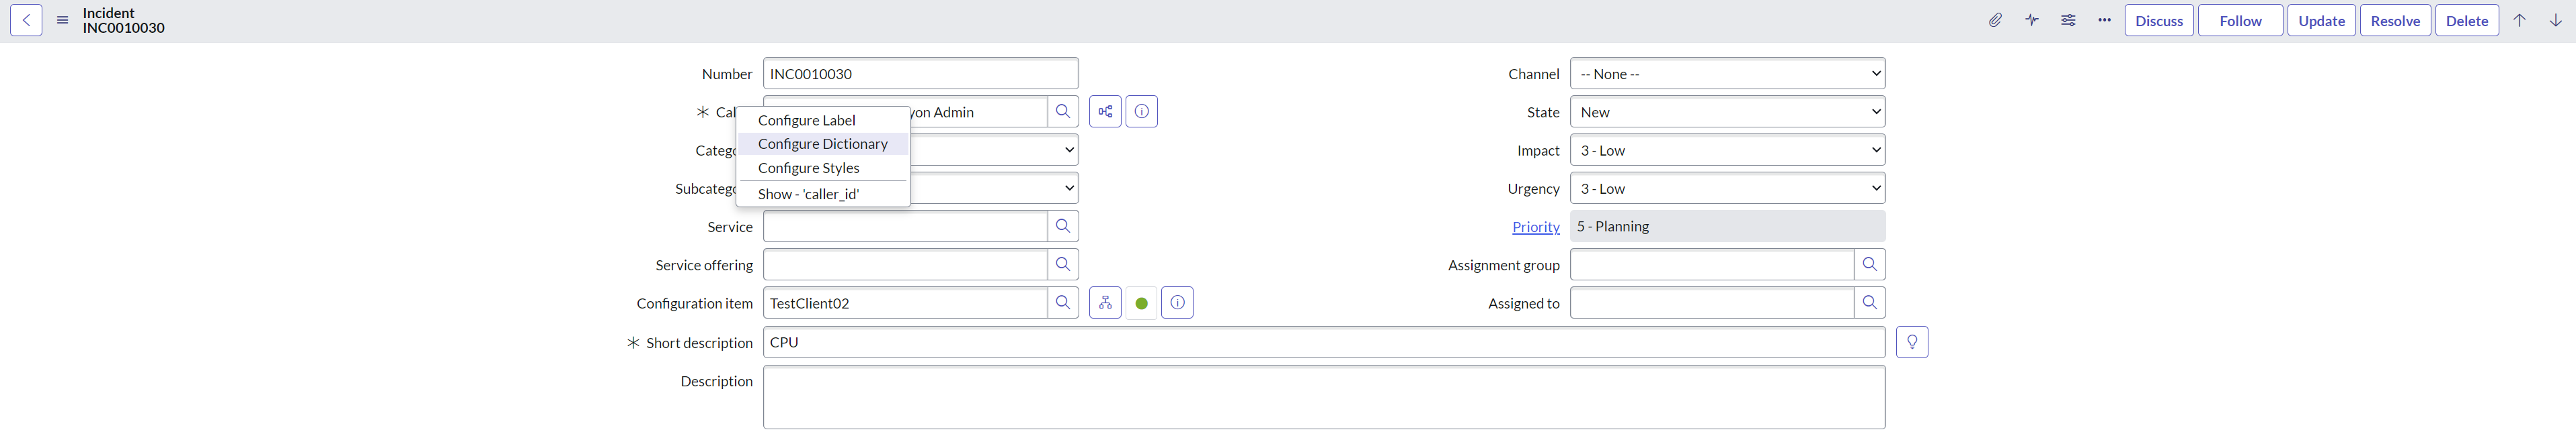The height and width of the screenshot is (444, 2576).
Task: Expand the Urgency dropdown
Action: click(1727, 188)
